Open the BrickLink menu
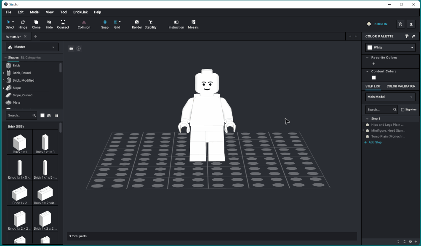 [x=80, y=12]
